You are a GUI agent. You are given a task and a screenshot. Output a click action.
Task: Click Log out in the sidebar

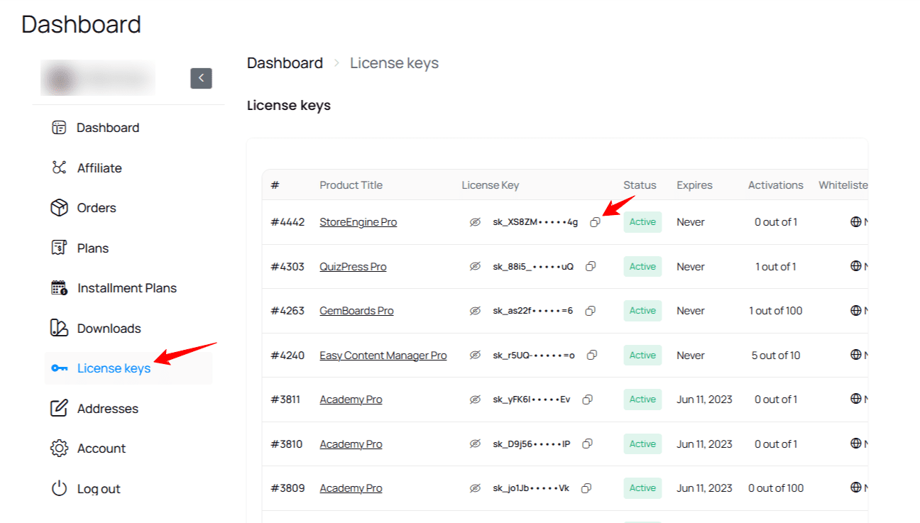[99, 489]
